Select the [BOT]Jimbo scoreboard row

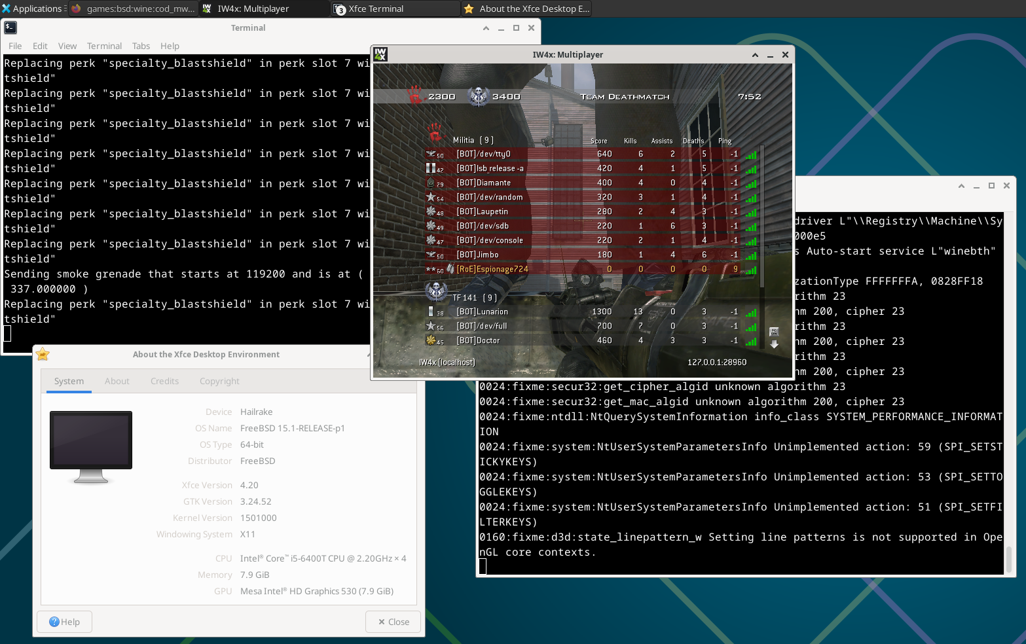591,255
